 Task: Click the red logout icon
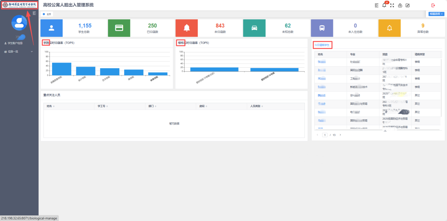pos(433,5)
